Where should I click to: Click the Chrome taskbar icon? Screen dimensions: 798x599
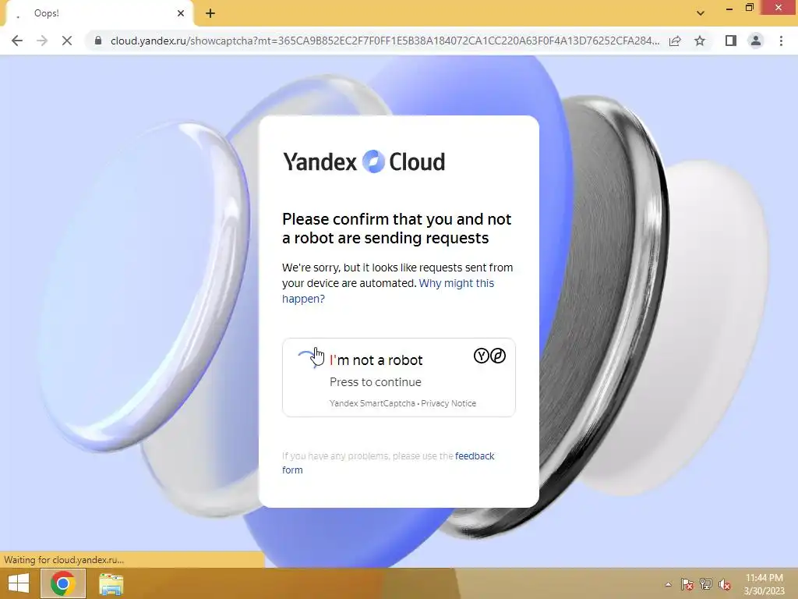pyautogui.click(x=62, y=583)
